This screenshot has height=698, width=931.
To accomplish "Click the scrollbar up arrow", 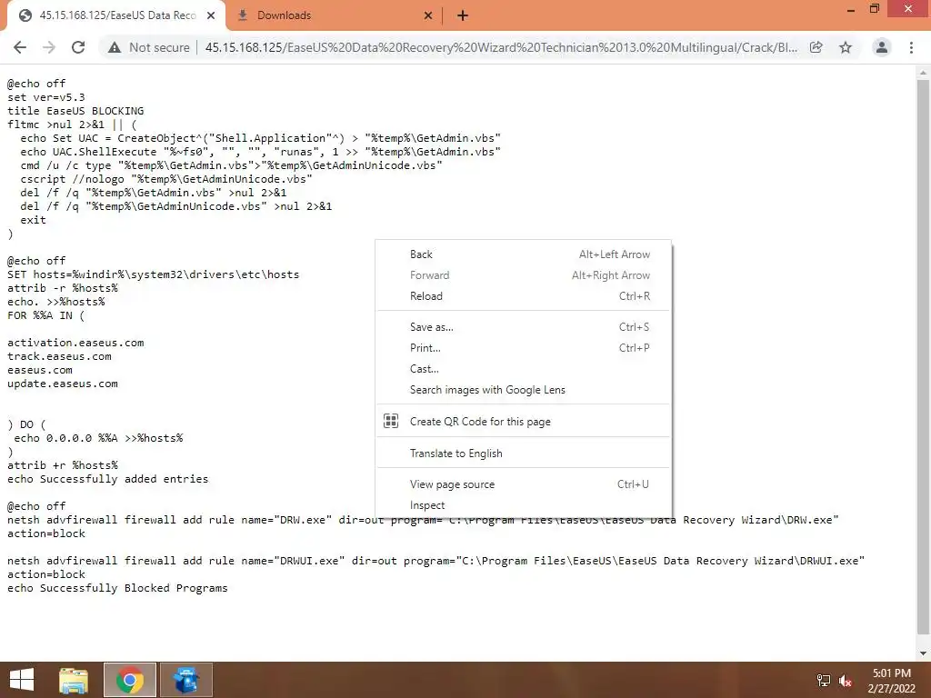I will 923,73.
